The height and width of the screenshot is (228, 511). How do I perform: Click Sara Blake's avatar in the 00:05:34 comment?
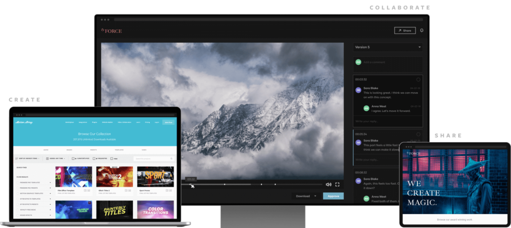tap(358, 142)
